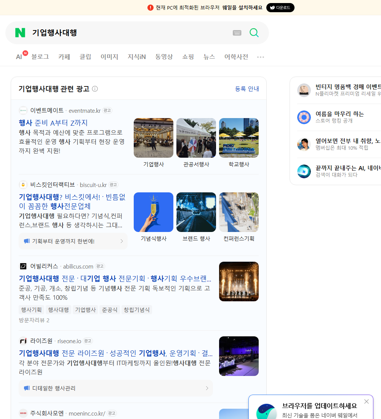This screenshot has width=381, height=419.
Task: Click the 이벤트메이트 site favicon
Action: (23, 110)
